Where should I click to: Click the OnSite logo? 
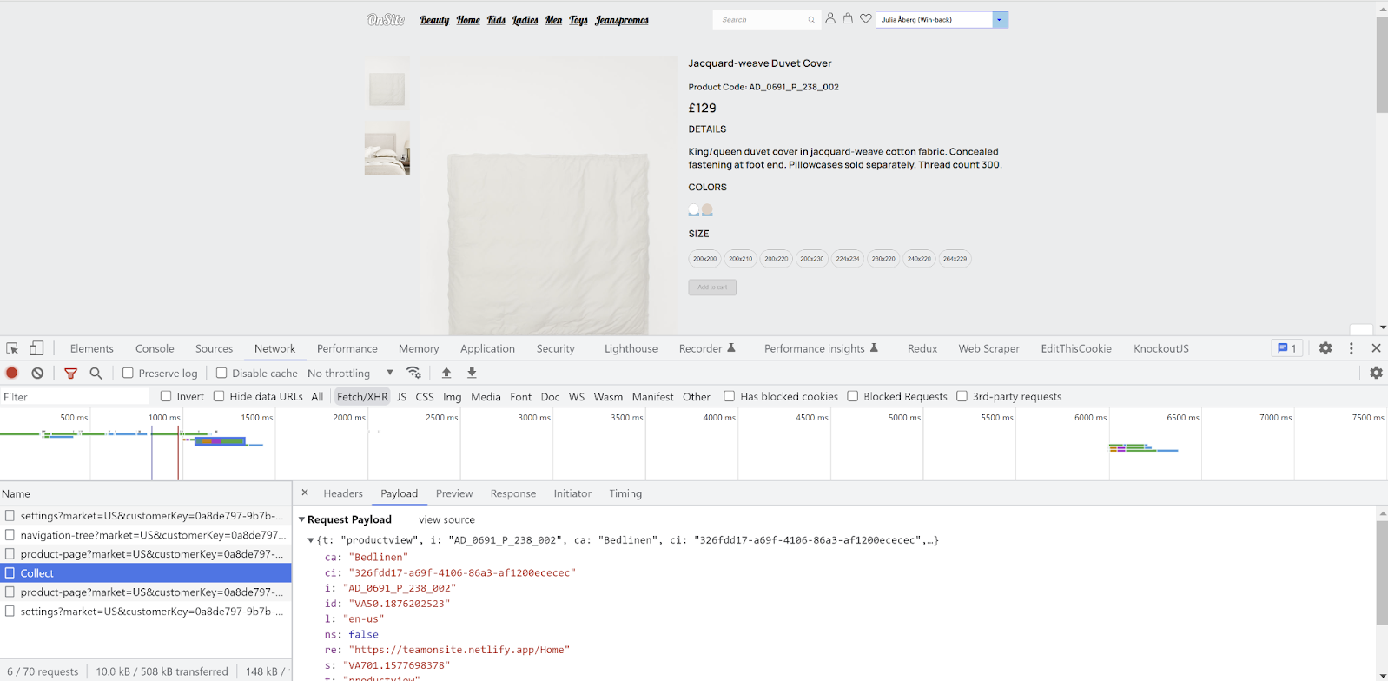386,19
